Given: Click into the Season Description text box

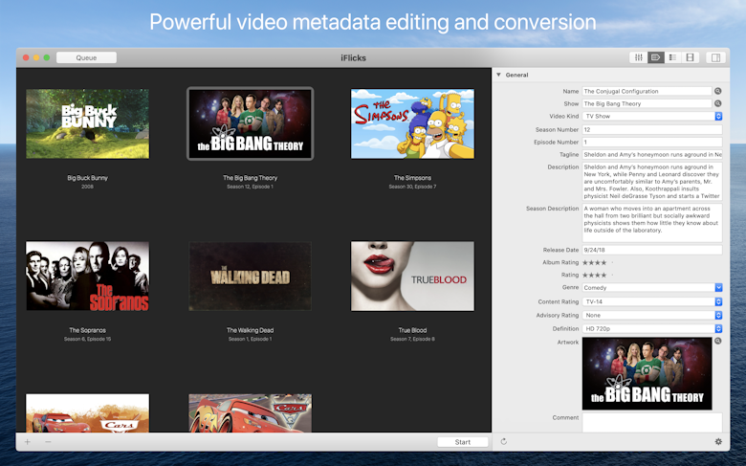Looking at the screenshot, I should click(652, 223).
